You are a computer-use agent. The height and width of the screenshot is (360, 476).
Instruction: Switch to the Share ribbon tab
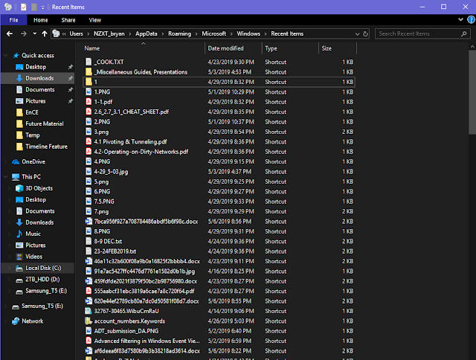[x=68, y=20]
